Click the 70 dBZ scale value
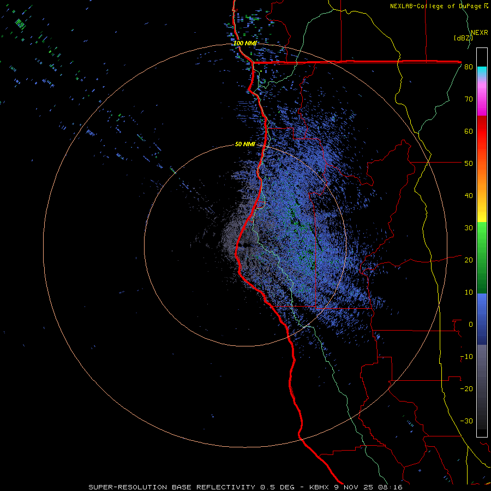This screenshot has width=491, height=491. coord(469,99)
